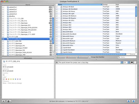Choose the green label color dot
Screen dimensions: 139x104
13,79
